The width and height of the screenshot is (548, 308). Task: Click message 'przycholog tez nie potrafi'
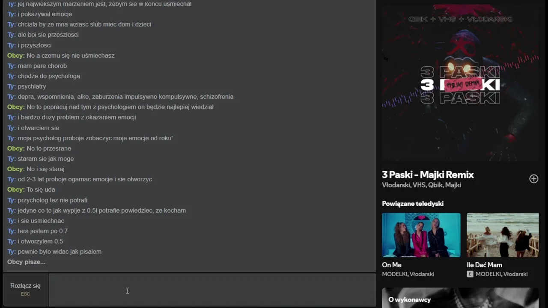tap(48, 200)
